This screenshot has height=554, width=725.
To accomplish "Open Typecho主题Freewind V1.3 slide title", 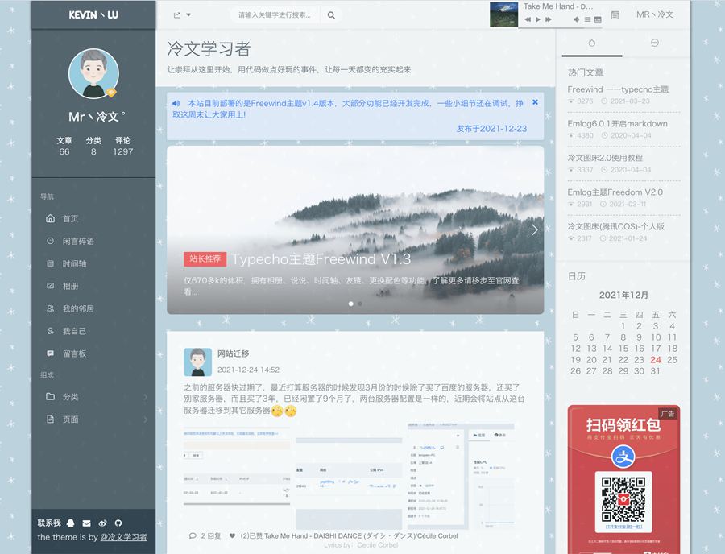I will point(321,259).
